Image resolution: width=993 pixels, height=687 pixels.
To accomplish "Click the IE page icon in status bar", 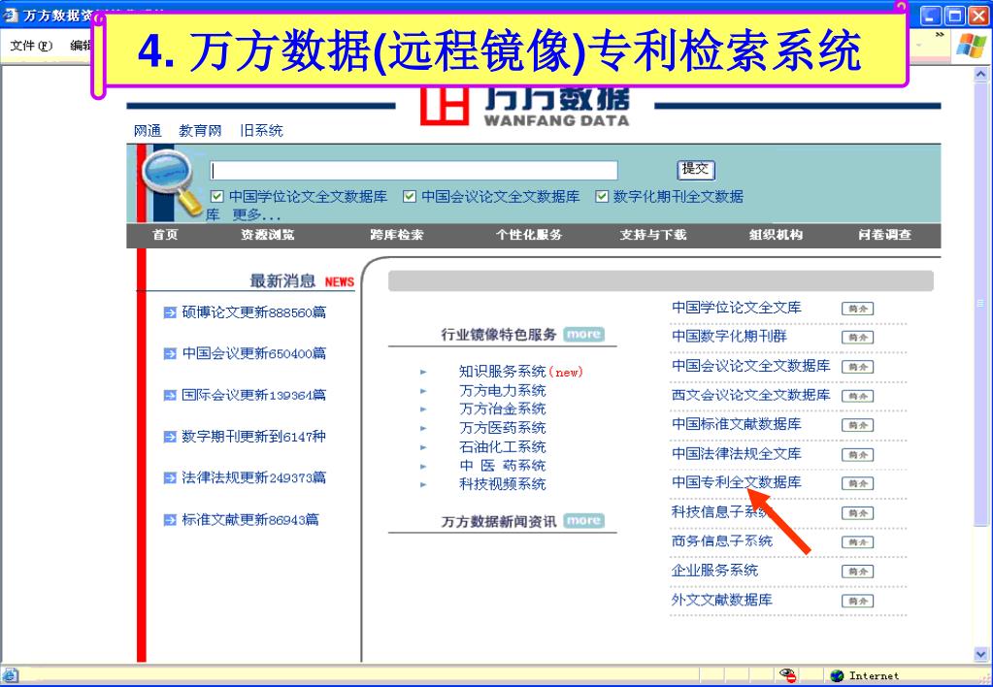I will tap(11, 675).
